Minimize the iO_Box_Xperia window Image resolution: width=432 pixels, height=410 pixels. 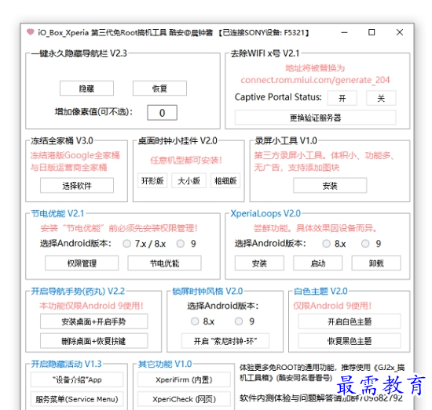point(344,32)
